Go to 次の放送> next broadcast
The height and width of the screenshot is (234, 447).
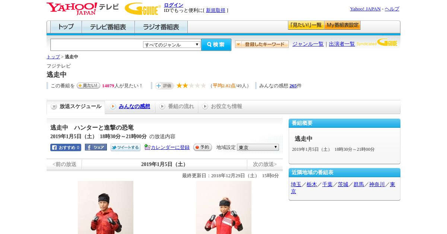tap(265, 164)
